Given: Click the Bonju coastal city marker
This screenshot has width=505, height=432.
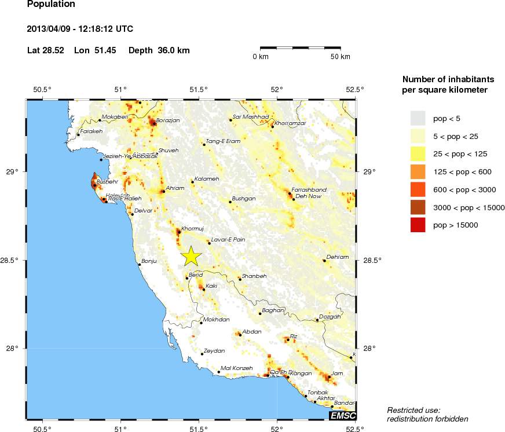Looking at the screenshot, I should [x=140, y=264].
